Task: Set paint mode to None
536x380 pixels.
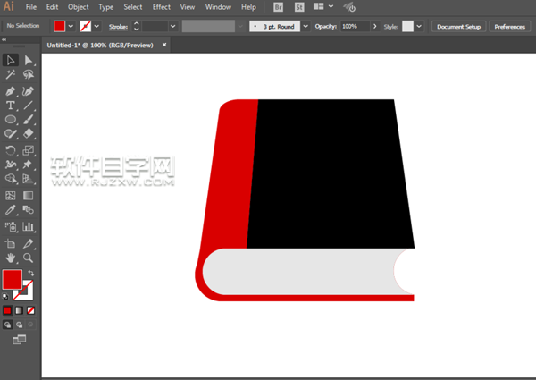Action: click(32, 310)
